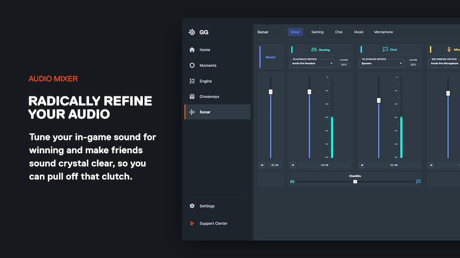Click the Gaming Levels 50% field
This screenshot has height=258, width=460.
(x=344, y=64)
